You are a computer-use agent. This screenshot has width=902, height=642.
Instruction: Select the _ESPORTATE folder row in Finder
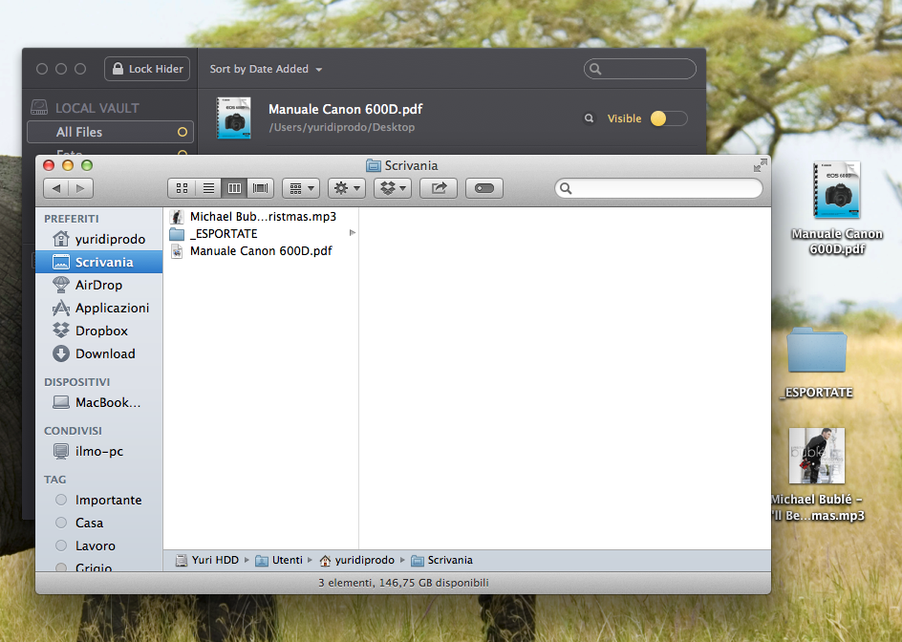coord(261,233)
